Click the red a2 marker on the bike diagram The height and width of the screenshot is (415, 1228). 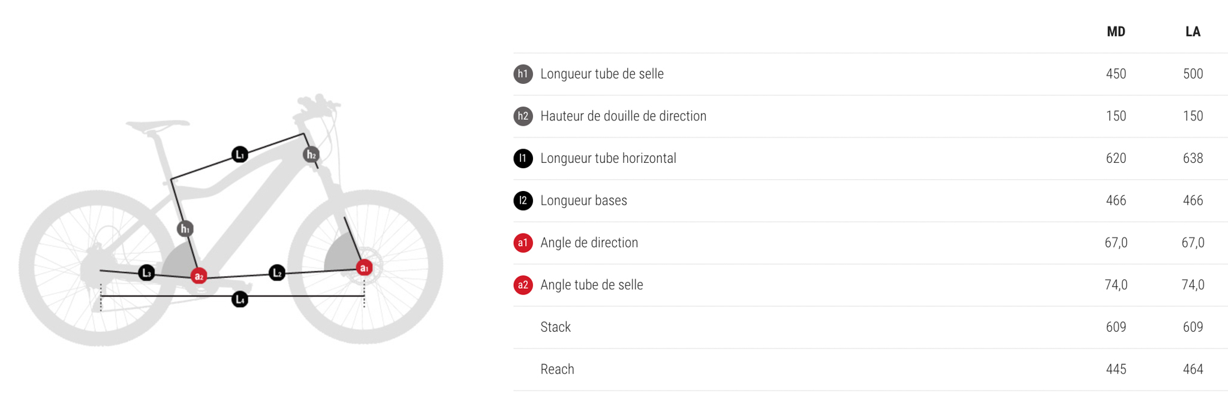click(199, 276)
